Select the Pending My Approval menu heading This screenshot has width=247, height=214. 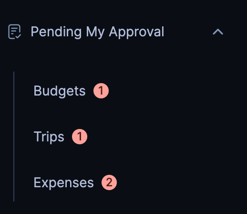[115, 32]
